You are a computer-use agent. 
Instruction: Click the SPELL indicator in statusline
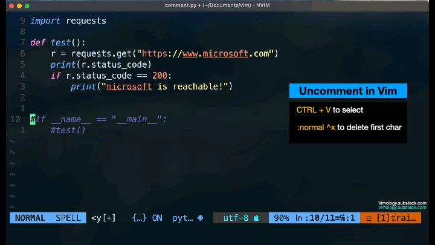(68, 218)
